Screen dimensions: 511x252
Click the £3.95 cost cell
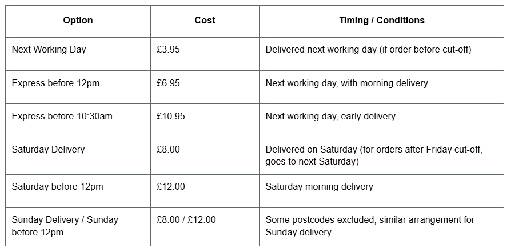pyautogui.click(x=169, y=50)
